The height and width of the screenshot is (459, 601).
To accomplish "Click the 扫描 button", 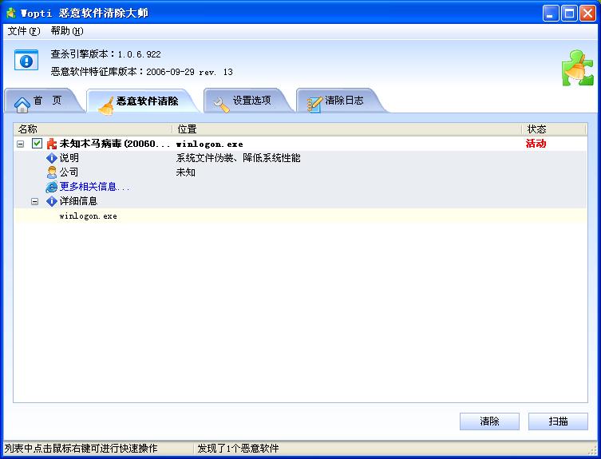I will point(558,421).
